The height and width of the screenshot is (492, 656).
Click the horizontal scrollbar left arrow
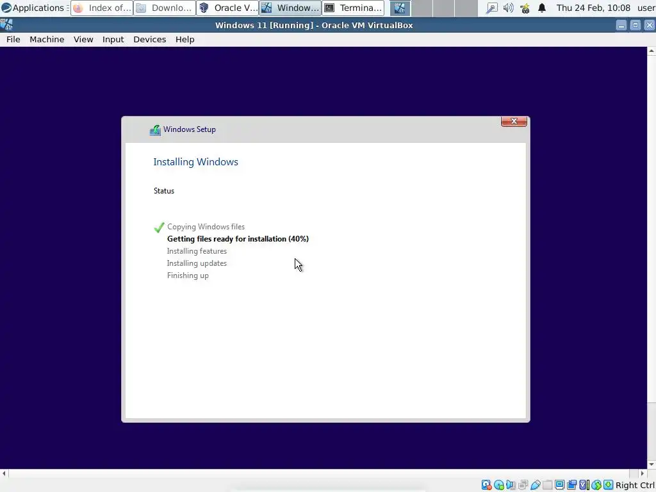click(x=4, y=473)
